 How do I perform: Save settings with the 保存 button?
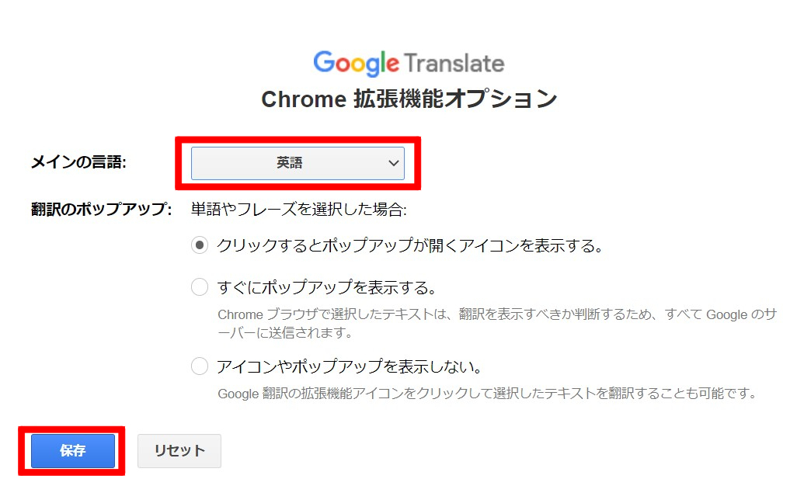(x=73, y=451)
